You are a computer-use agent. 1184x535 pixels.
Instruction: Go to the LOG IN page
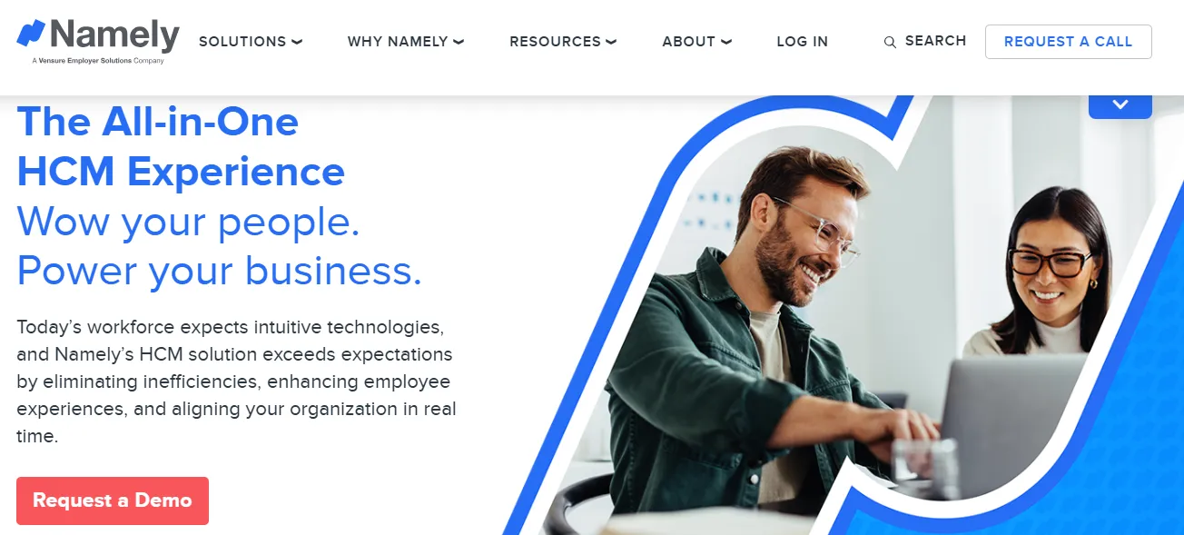tap(803, 42)
